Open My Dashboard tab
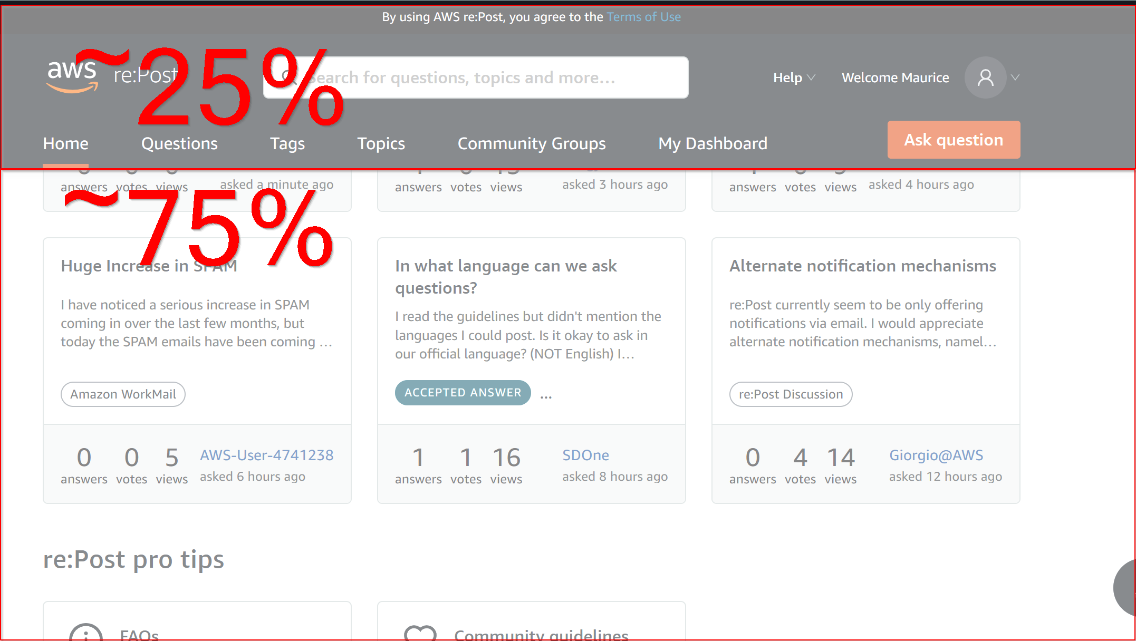1136x641 pixels. tap(713, 143)
